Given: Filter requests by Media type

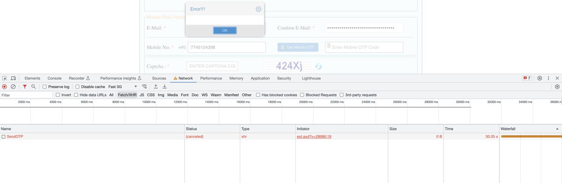Looking at the screenshot, I should (172, 95).
